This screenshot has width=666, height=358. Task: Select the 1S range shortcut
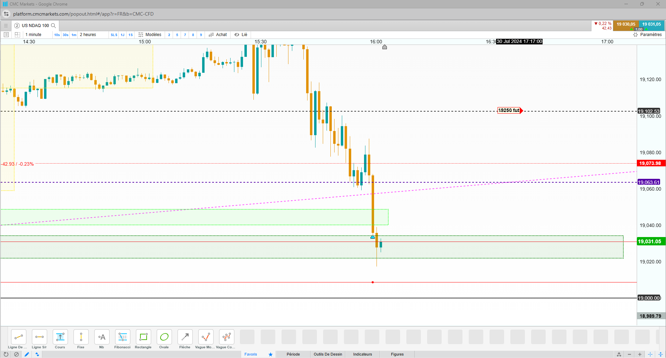click(131, 35)
